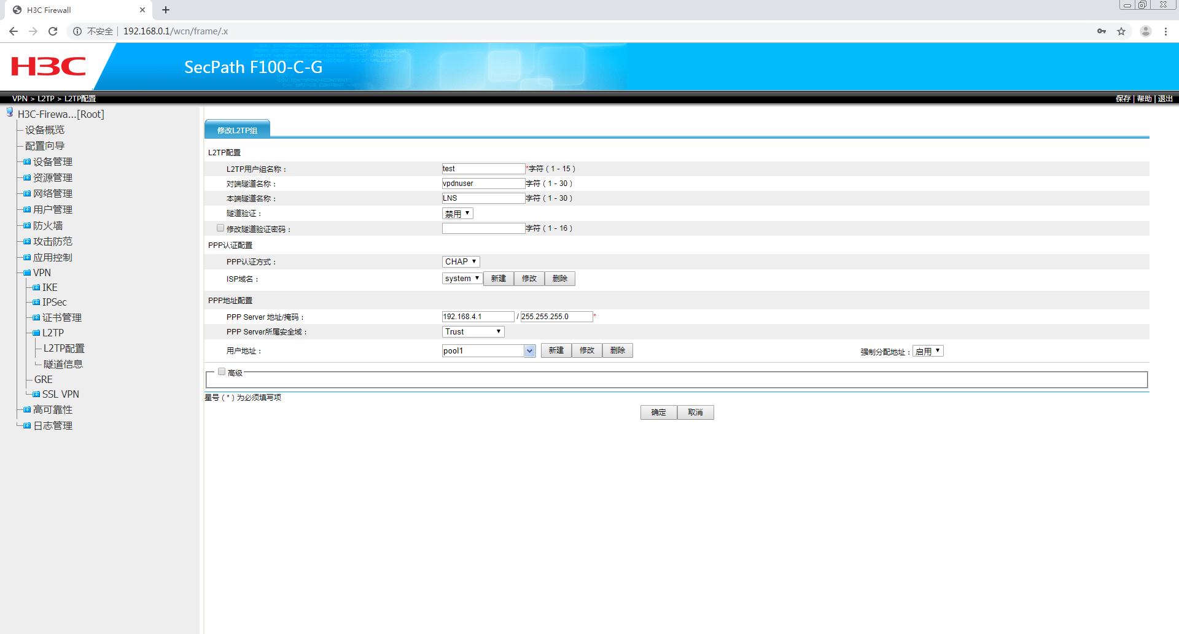The image size is (1179, 634).
Task: Expand the IKE folder icon
Action: point(36,288)
